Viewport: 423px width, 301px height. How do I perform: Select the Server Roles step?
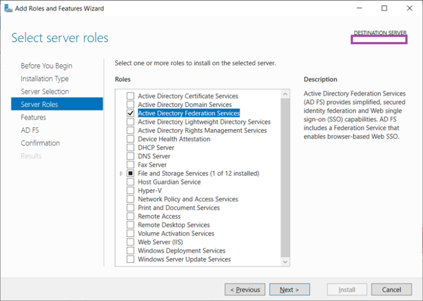[x=57, y=104]
